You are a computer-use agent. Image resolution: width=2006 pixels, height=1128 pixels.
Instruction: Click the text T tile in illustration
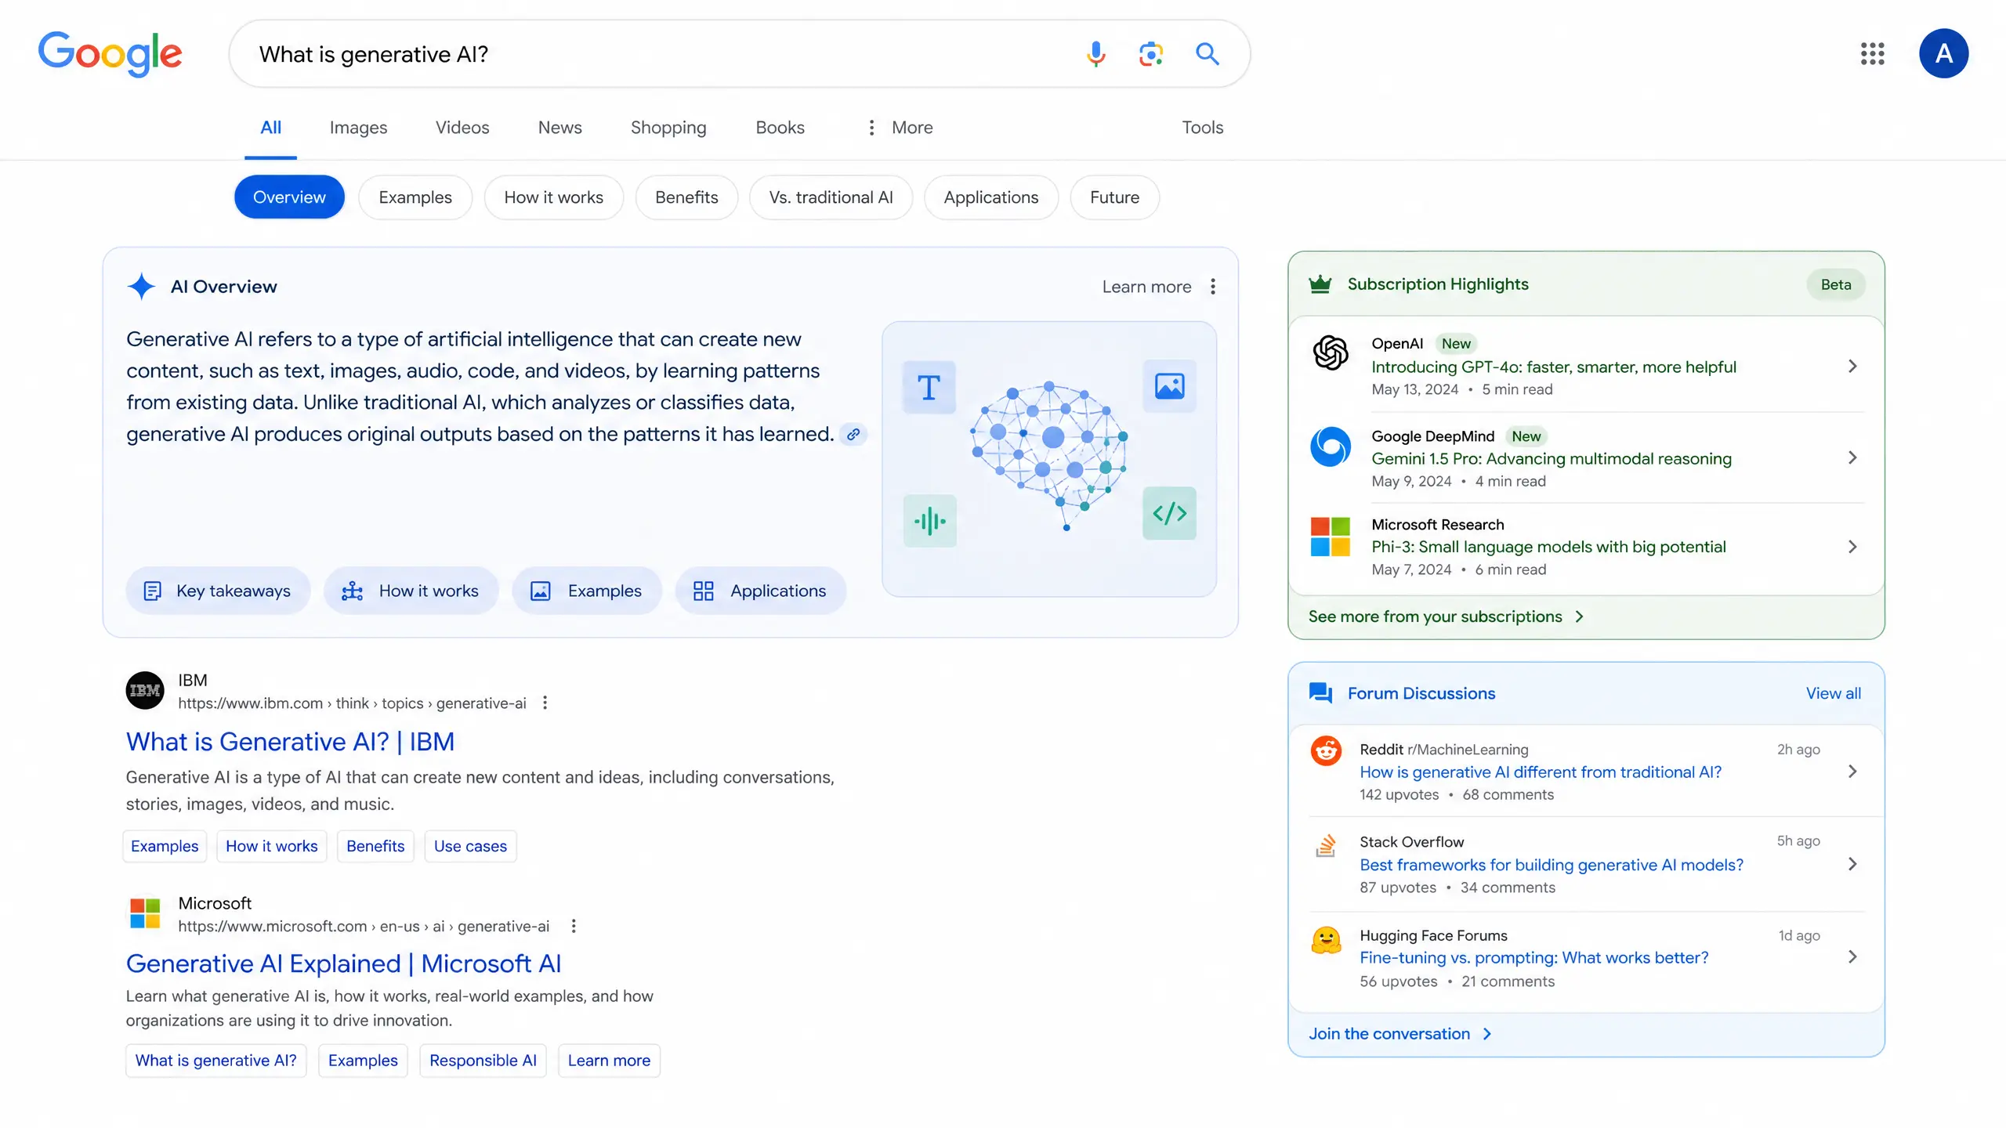tap(929, 387)
